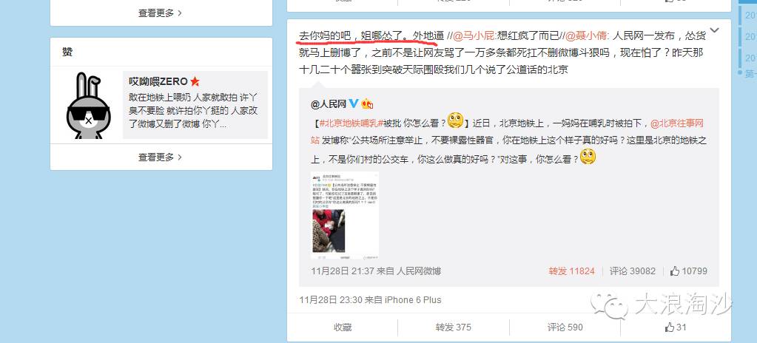The image size is (757, 343).
Task: Click 转发 11824 on the quoted post
Action: [x=572, y=271]
